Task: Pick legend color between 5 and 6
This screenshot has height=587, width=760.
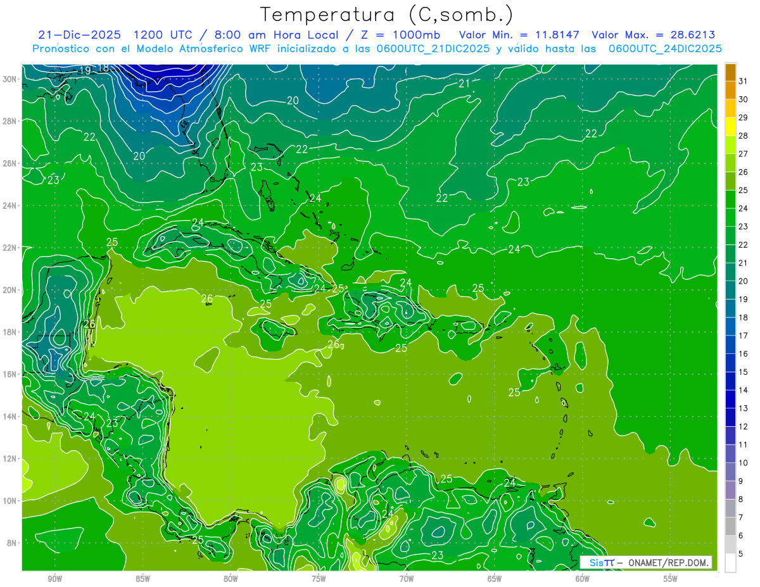Action: pyautogui.click(x=730, y=545)
